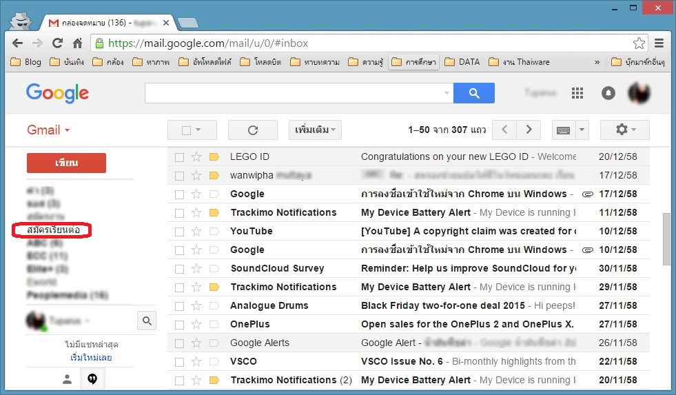Open the การศึกษา bookmark folder
Screen dimensions: 676x395
point(414,62)
